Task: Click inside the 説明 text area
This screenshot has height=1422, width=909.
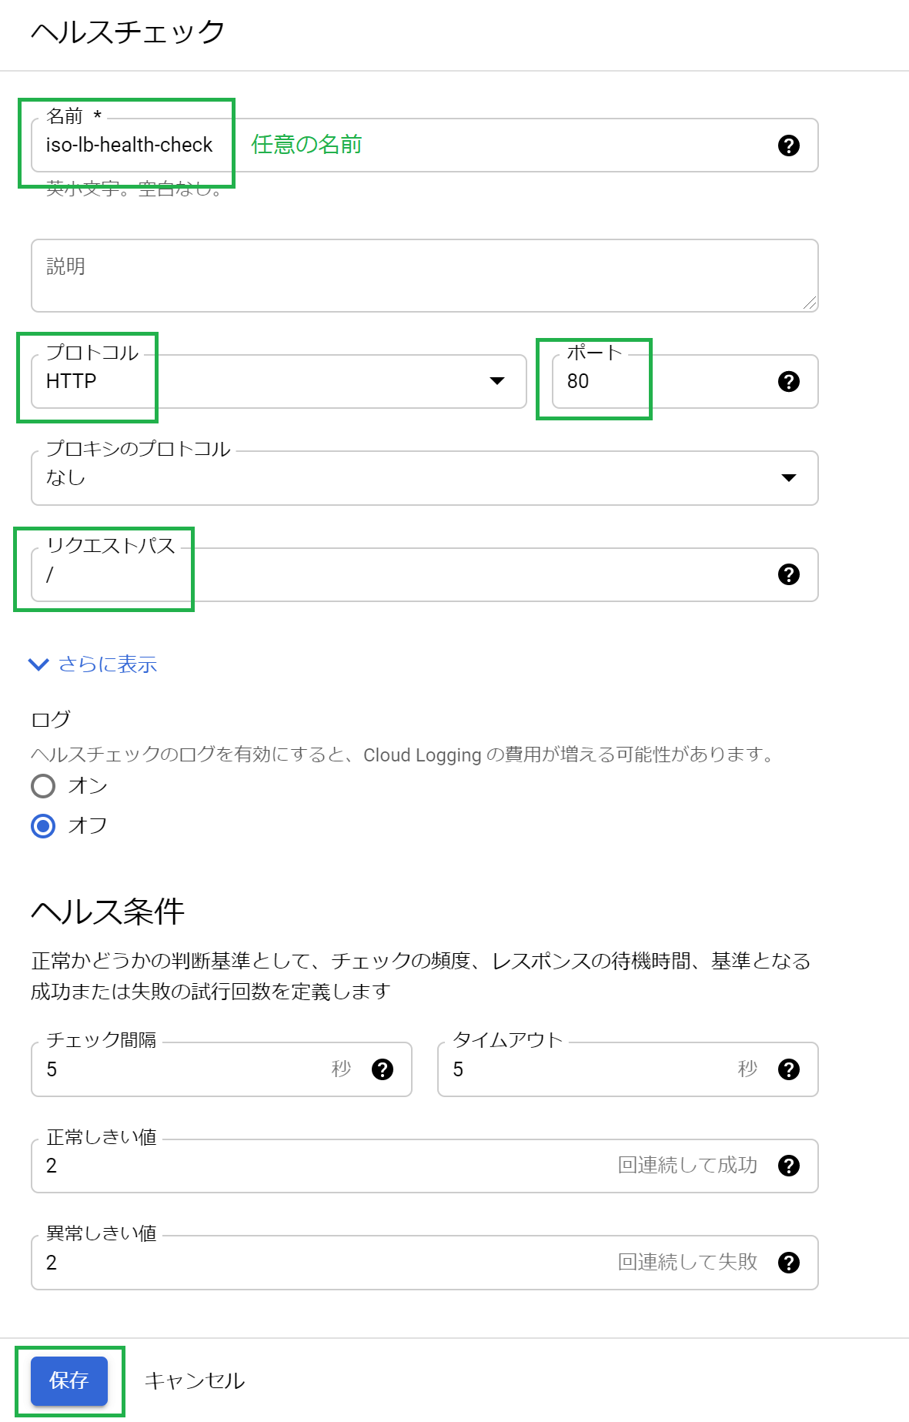Action: tap(423, 274)
